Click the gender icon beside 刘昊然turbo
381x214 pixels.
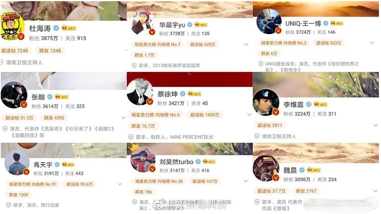point(198,162)
